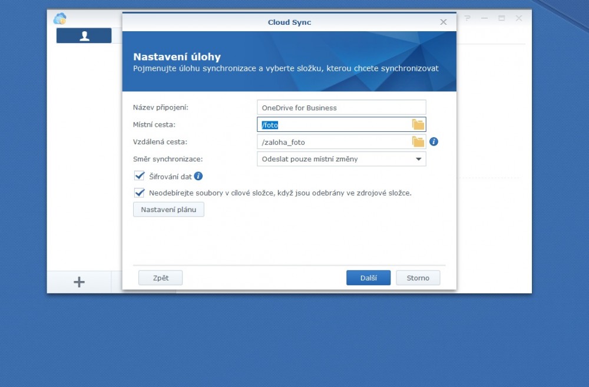Go back with the Zpět button
589x387 pixels.
click(x=160, y=278)
